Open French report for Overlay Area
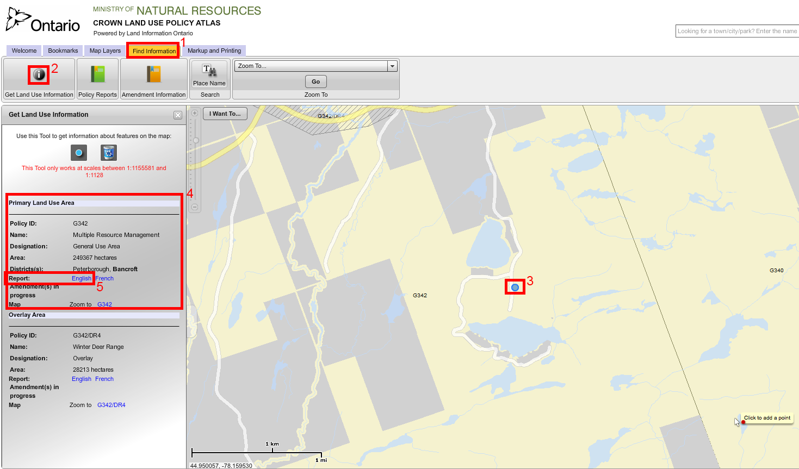Image resolution: width=799 pixels, height=469 pixels. [104, 379]
